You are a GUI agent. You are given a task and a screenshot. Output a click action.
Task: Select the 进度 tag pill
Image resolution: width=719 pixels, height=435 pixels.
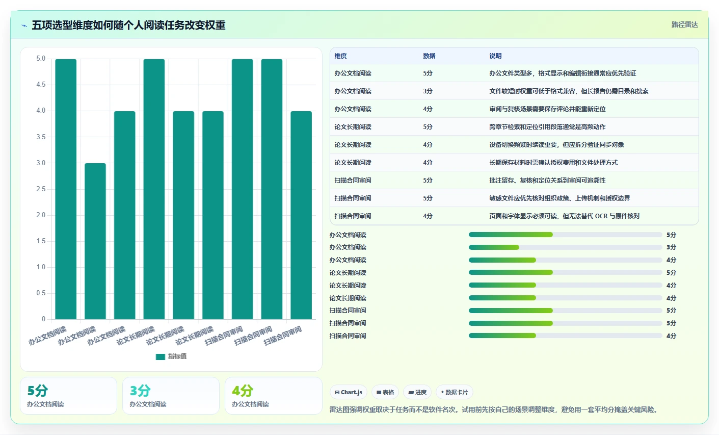click(417, 392)
